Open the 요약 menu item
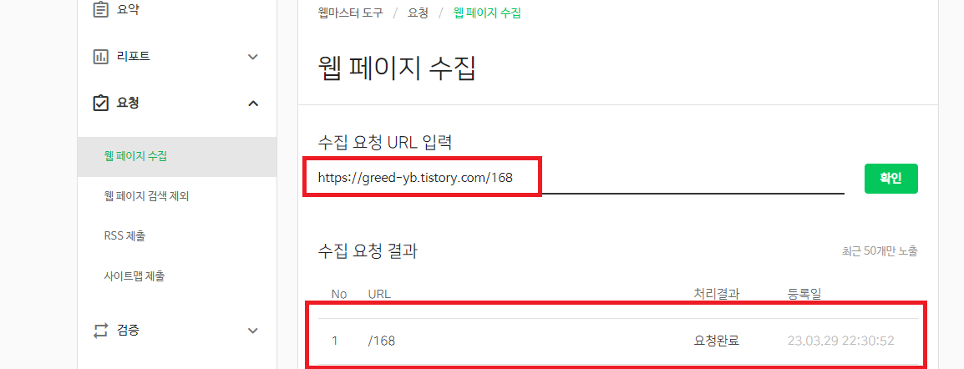 (x=128, y=10)
